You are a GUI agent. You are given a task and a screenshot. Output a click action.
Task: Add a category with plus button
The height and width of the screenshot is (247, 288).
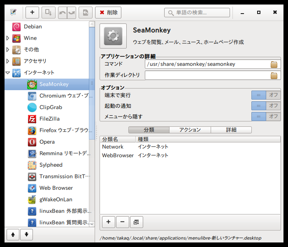[109, 222]
